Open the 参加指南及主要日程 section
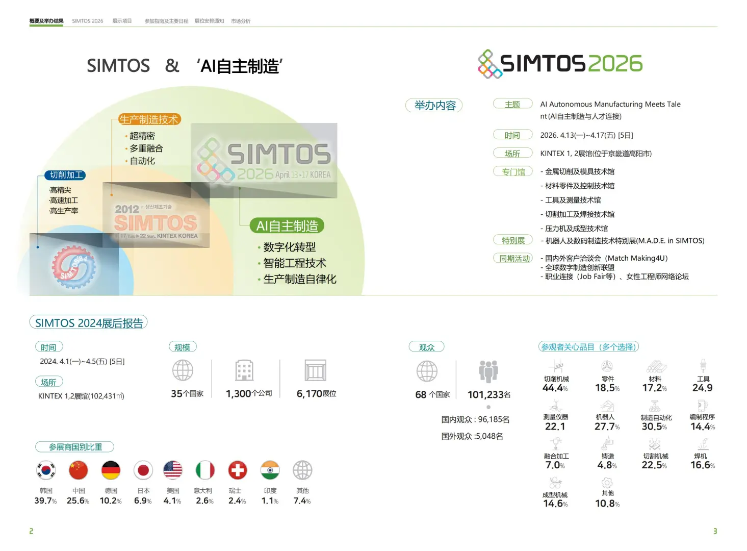Image resolution: width=747 pixels, height=551 pixels. [x=166, y=21]
